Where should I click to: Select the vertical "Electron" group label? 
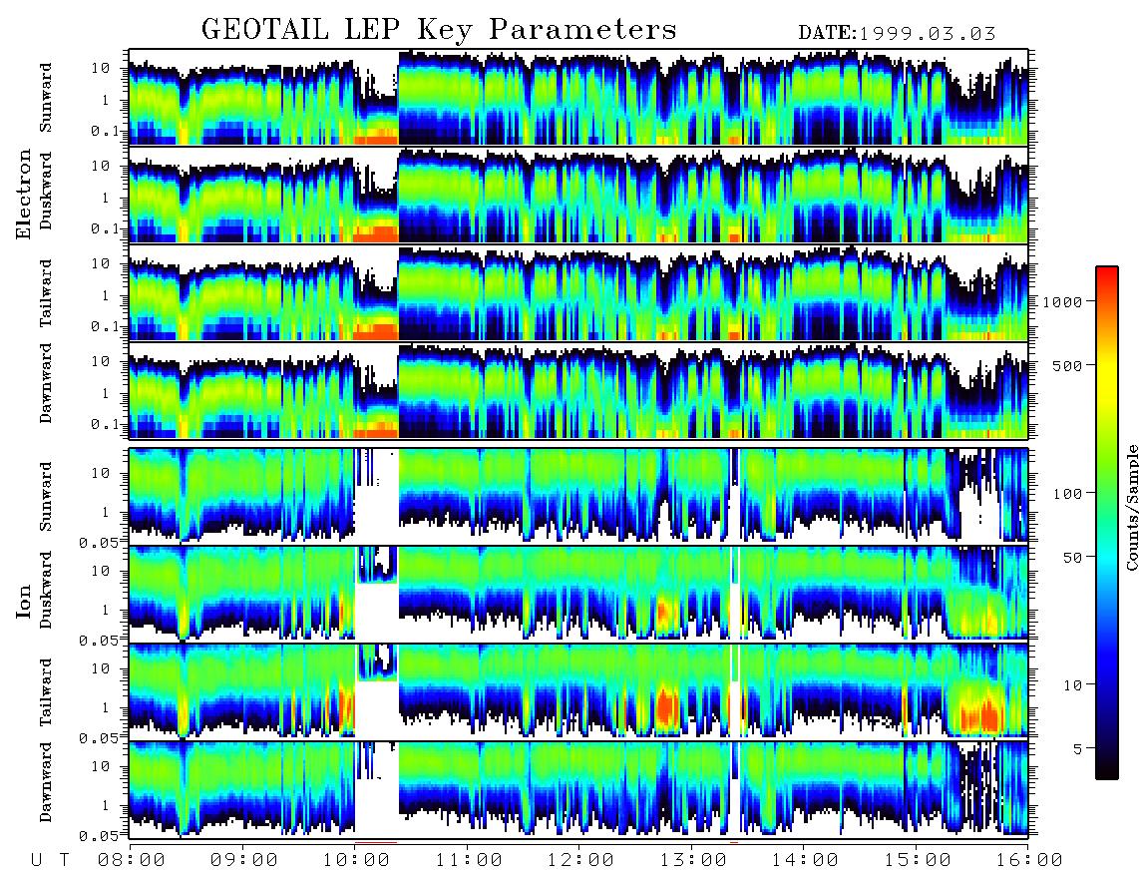pos(23,194)
